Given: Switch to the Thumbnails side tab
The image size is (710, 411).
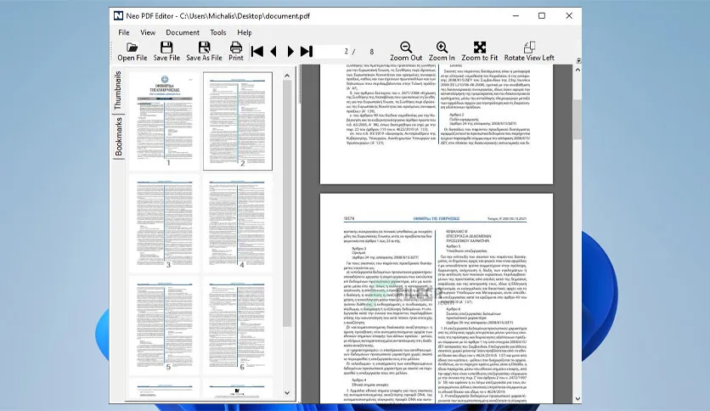Looking at the screenshot, I should tap(118, 90).
